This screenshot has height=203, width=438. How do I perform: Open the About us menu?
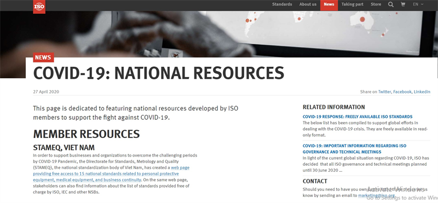pos(308,4)
